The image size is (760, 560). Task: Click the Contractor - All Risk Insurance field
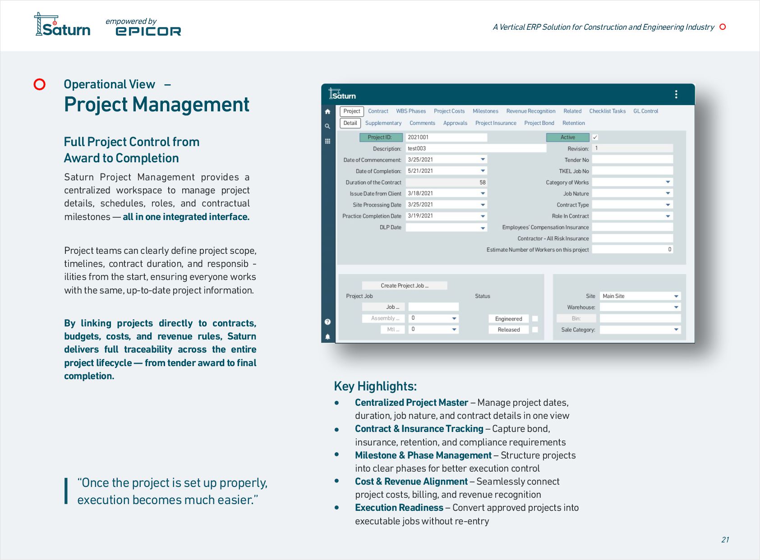(632, 239)
